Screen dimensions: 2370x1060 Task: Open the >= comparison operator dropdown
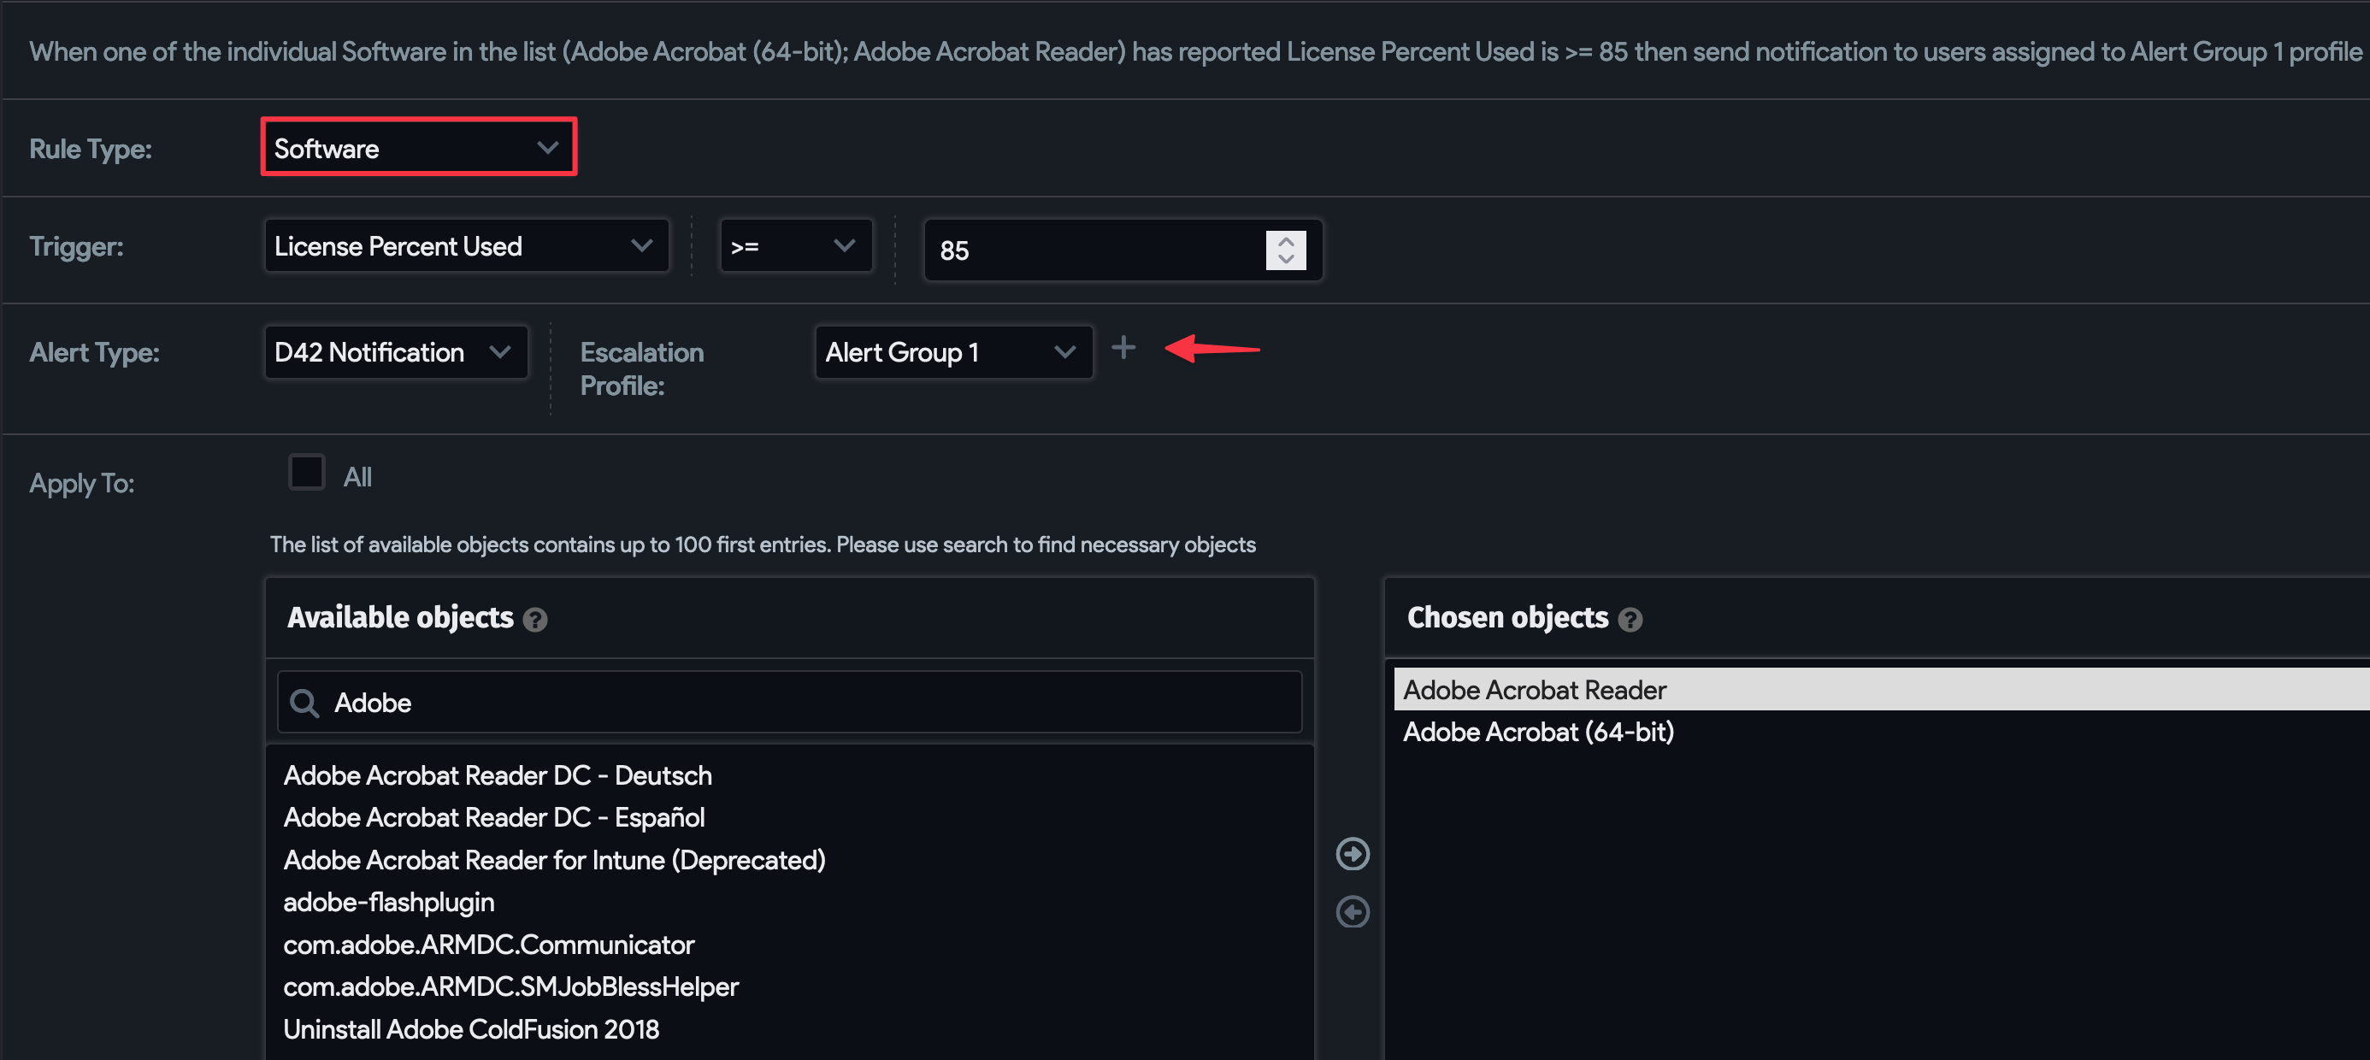click(796, 245)
